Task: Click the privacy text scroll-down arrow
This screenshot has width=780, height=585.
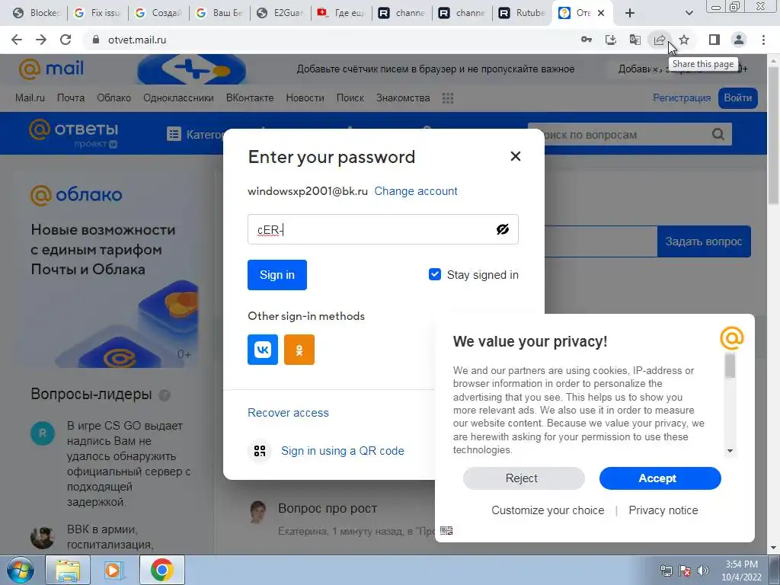Action: pyautogui.click(x=730, y=451)
